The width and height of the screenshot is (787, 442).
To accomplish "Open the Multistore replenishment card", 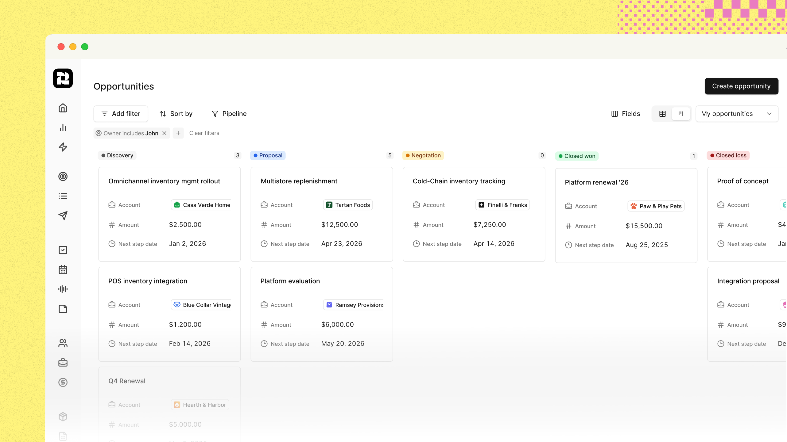I will tap(299, 181).
